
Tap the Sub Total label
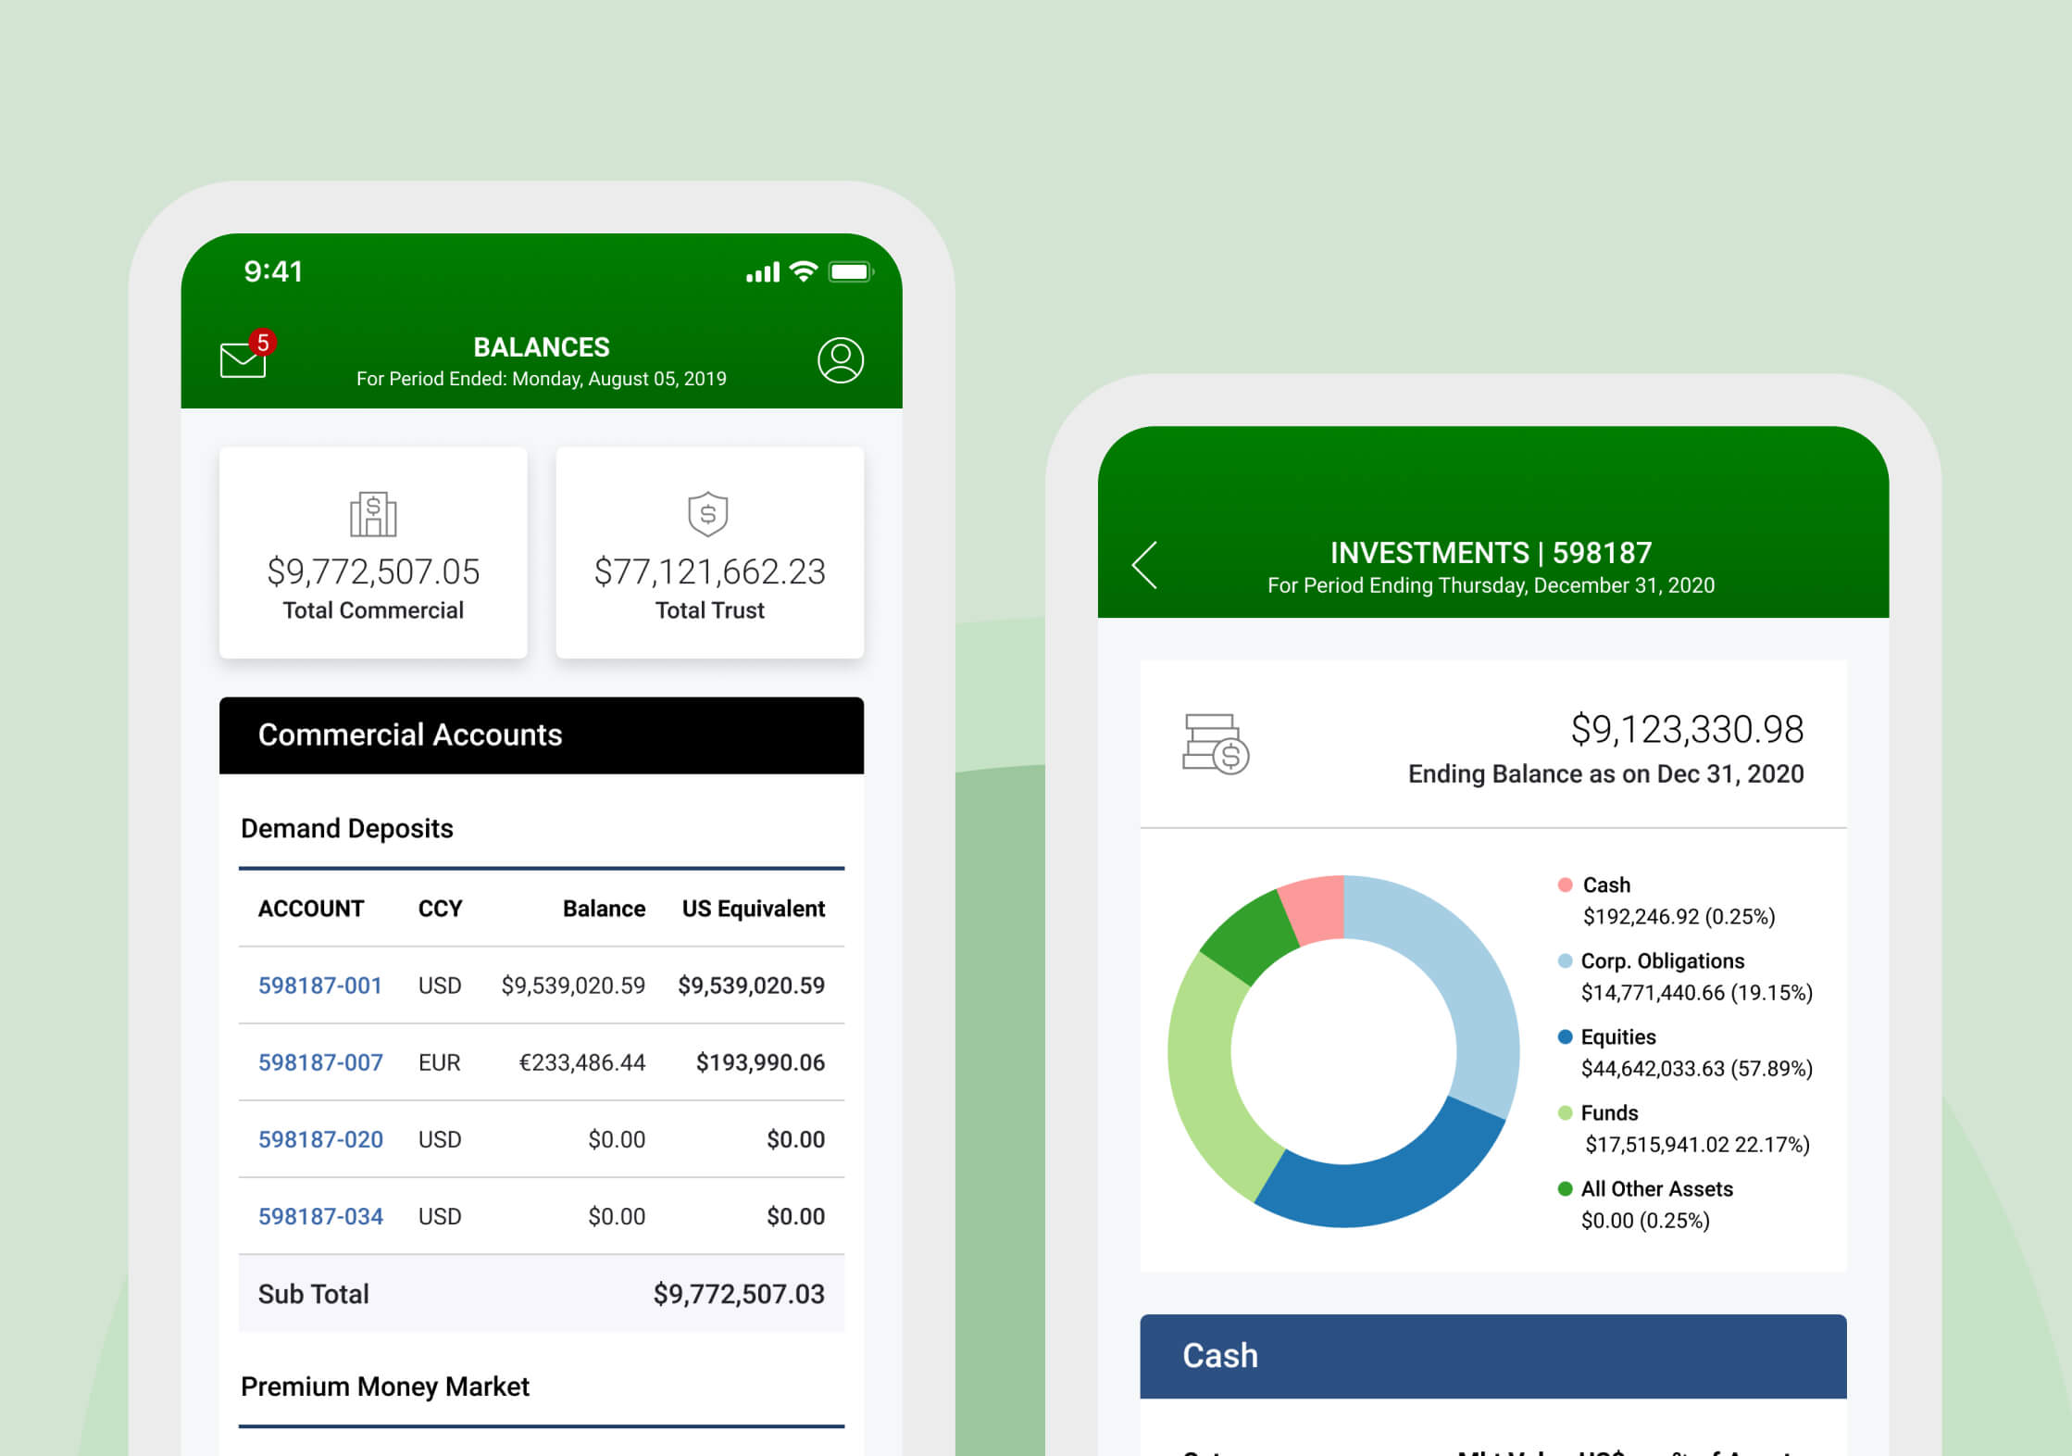[x=313, y=1294]
